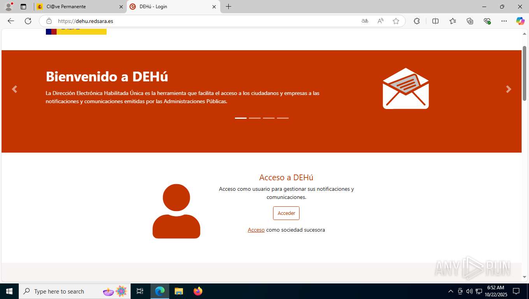Click the scrollbar down arrow
Screen dimensions: 529x299
tap(524, 277)
